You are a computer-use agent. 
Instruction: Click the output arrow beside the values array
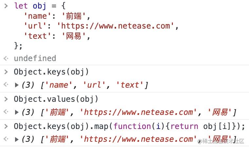tap(6, 112)
